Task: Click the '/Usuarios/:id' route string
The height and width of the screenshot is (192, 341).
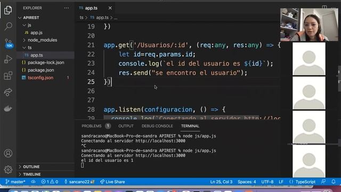Action: coord(161,45)
